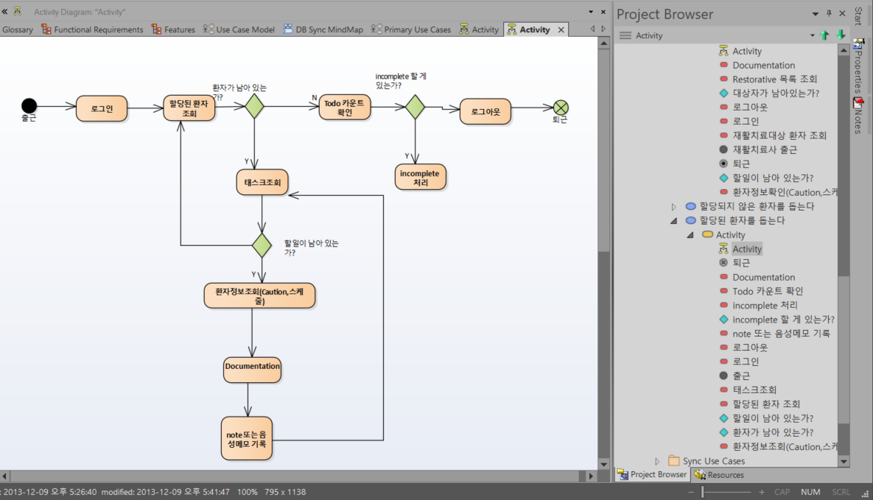Click the green move-down arrow in Project Browser
873x500 pixels.
coord(841,35)
